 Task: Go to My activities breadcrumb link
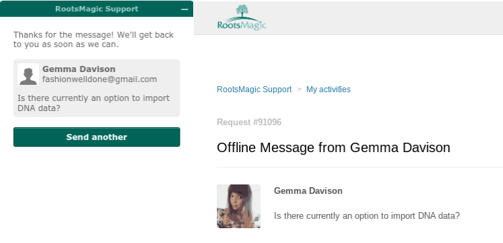click(328, 89)
